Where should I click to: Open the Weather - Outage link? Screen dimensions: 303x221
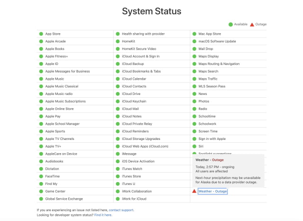tap(213, 191)
